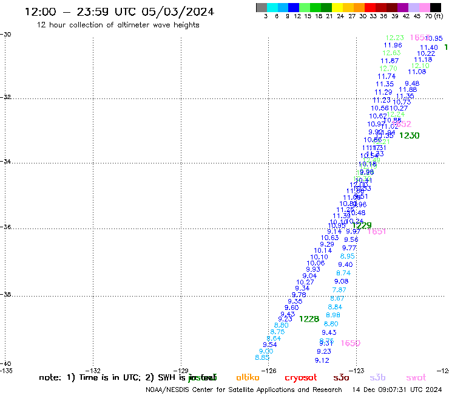Click the wave height value 9.40
The height and width of the screenshot is (395, 449).
tap(345, 265)
